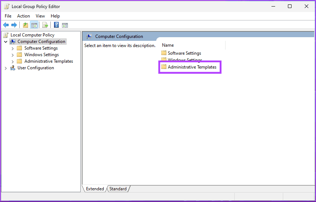Screen dimensions: 316x202
Task: Expand User Configuration tree node
Action: (x=5, y=68)
